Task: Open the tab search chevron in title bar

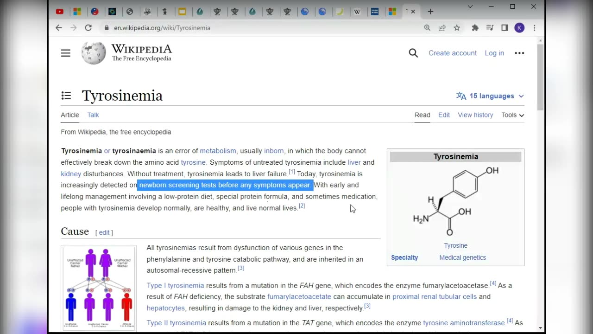Action: (470, 6)
